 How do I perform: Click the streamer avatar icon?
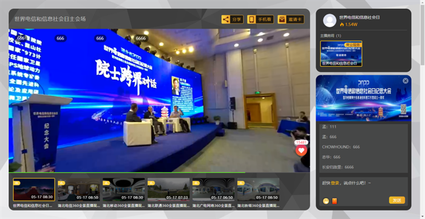click(330, 21)
